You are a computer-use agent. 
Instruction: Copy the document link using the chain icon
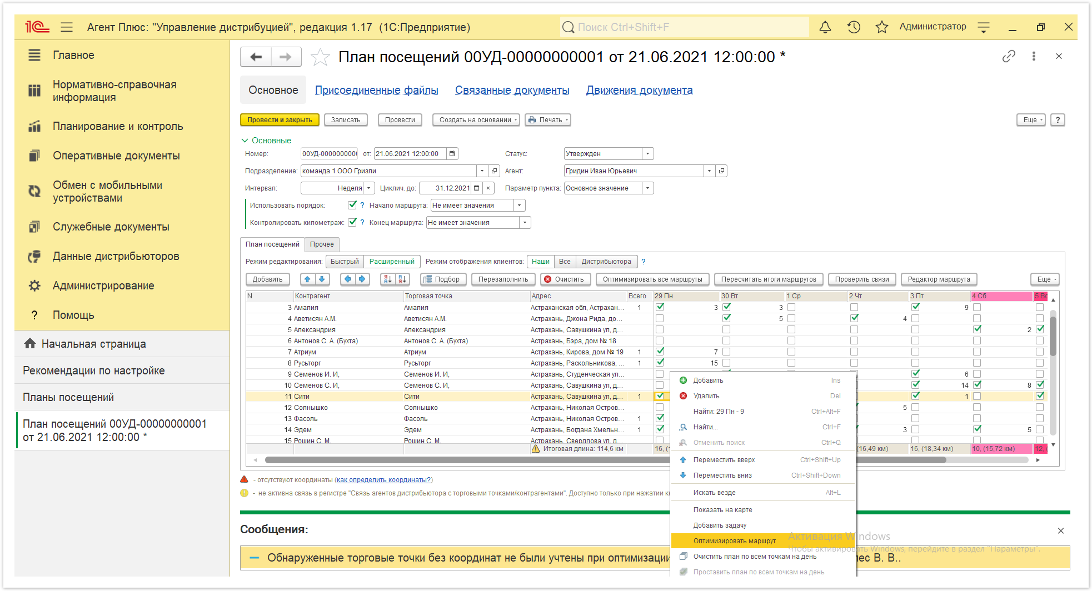(x=1009, y=56)
